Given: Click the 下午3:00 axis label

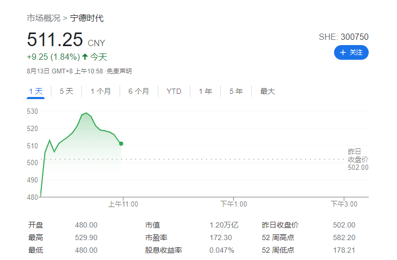Looking at the screenshot, I should tap(344, 204).
